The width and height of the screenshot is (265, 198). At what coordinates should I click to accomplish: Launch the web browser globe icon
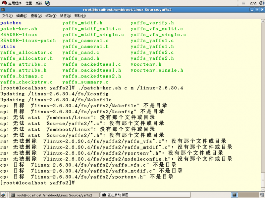pos(47,3)
